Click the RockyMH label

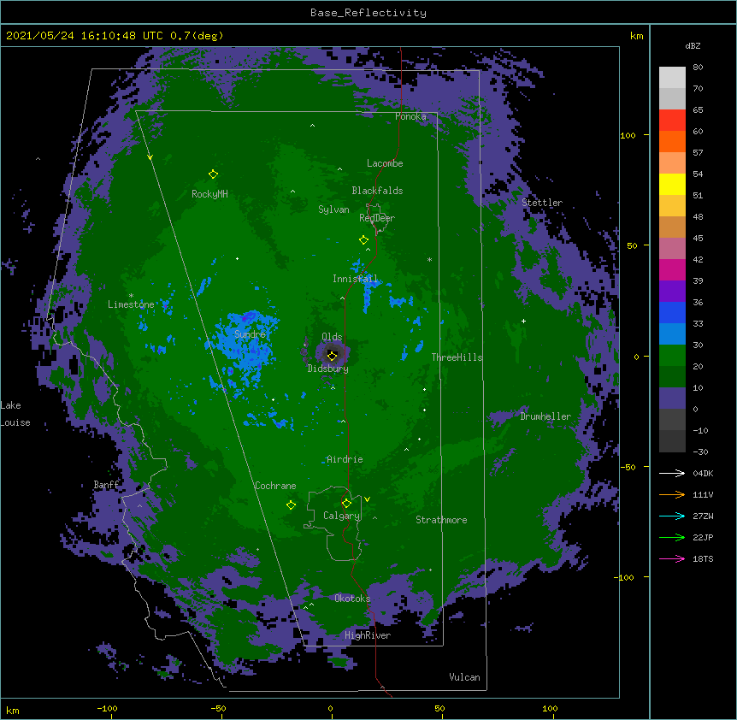click(209, 194)
